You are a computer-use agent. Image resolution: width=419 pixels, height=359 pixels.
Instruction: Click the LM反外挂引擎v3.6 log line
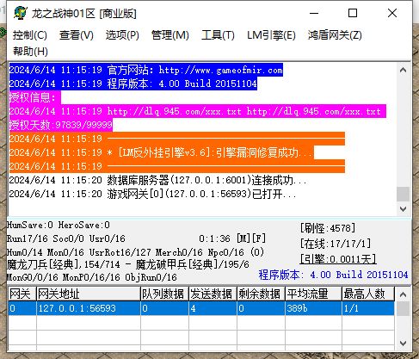161,152
